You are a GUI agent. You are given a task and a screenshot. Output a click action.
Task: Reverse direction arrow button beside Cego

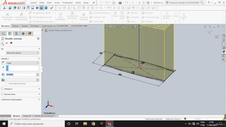3,63
